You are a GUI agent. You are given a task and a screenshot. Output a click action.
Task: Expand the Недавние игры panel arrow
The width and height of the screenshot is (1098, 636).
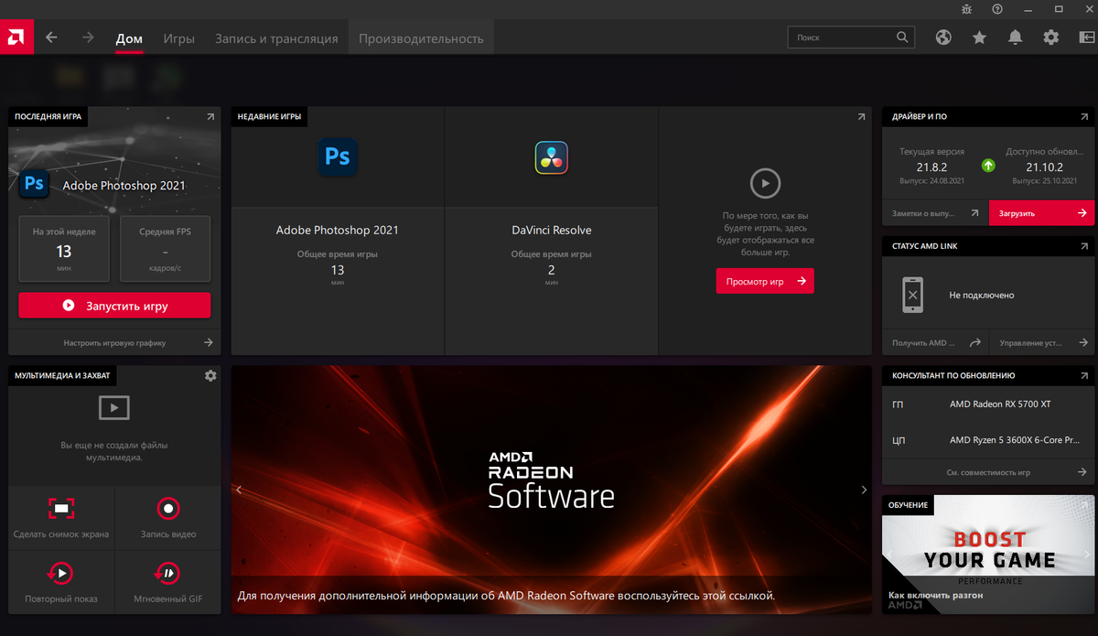(860, 117)
